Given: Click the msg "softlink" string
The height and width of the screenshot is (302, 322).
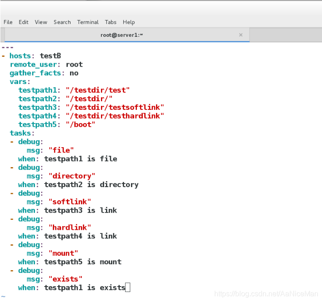Looking at the screenshot, I should pos(70,202).
